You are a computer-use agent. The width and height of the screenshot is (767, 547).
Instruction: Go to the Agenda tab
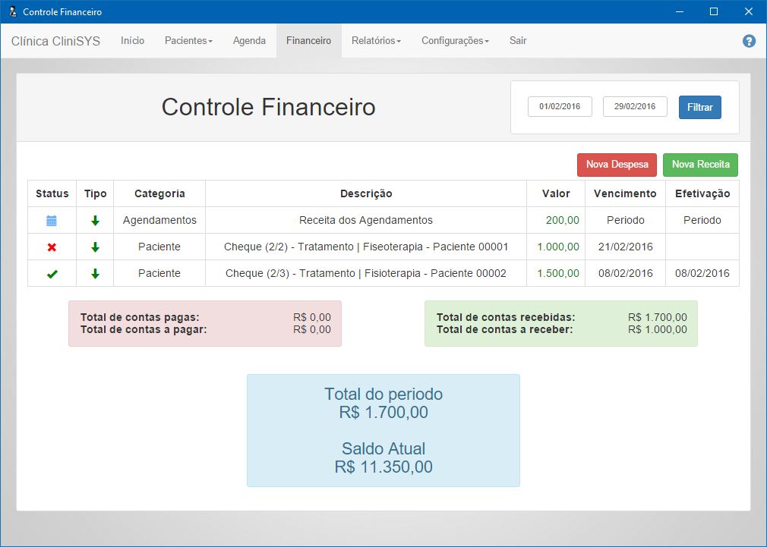tap(249, 41)
